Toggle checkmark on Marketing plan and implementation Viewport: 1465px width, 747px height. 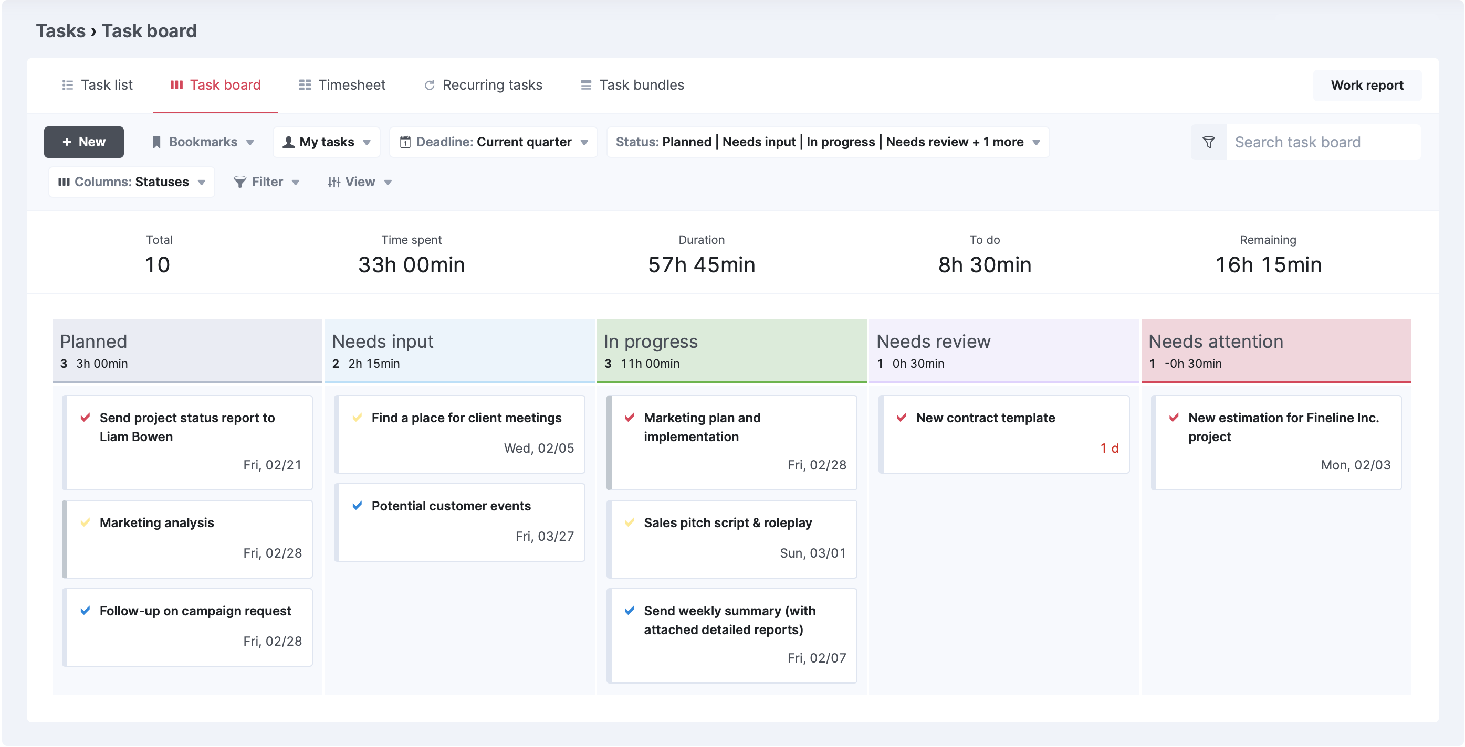pos(630,418)
